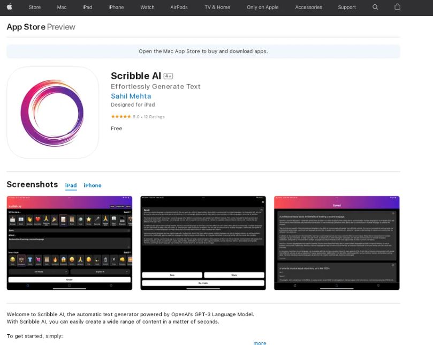
Task: Open the iPhone nav menu item
Action: tap(116, 7)
